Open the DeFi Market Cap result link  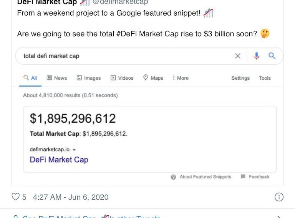[x=59, y=160]
